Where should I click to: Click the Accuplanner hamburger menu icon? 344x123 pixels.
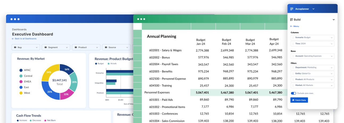(x=292, y=9)
